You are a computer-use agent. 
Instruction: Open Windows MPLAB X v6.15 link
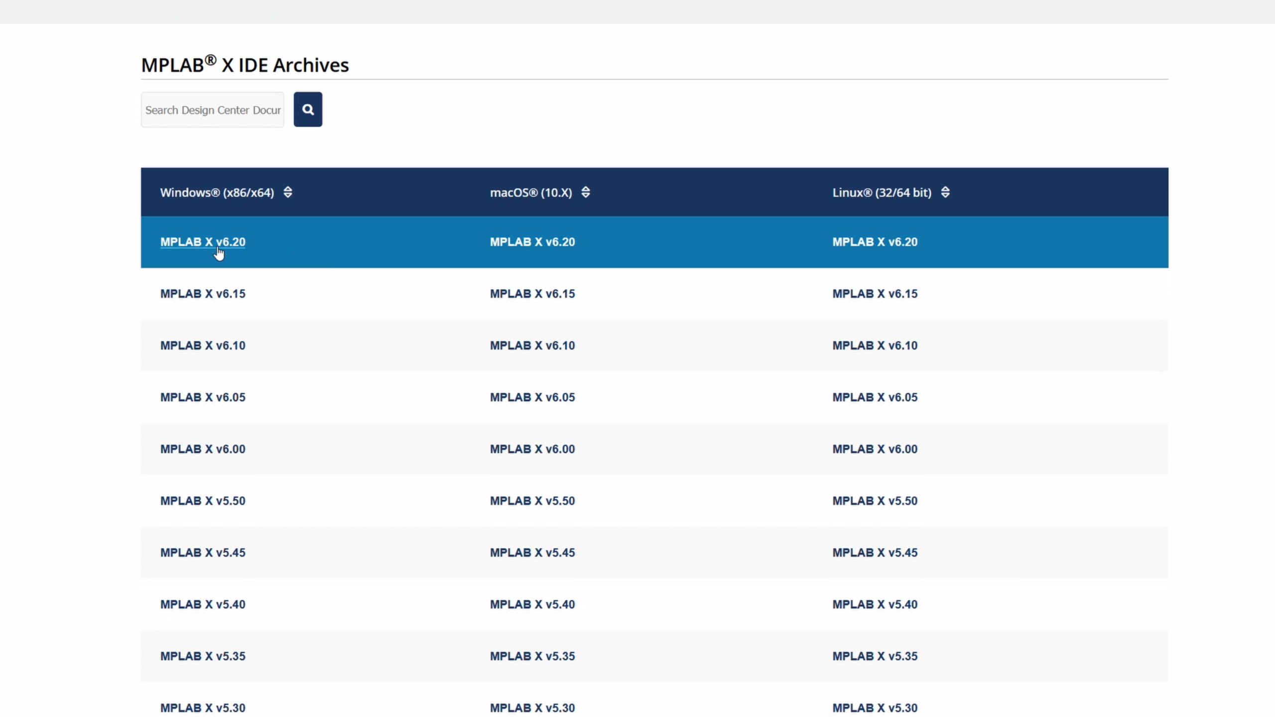(203, 294)
